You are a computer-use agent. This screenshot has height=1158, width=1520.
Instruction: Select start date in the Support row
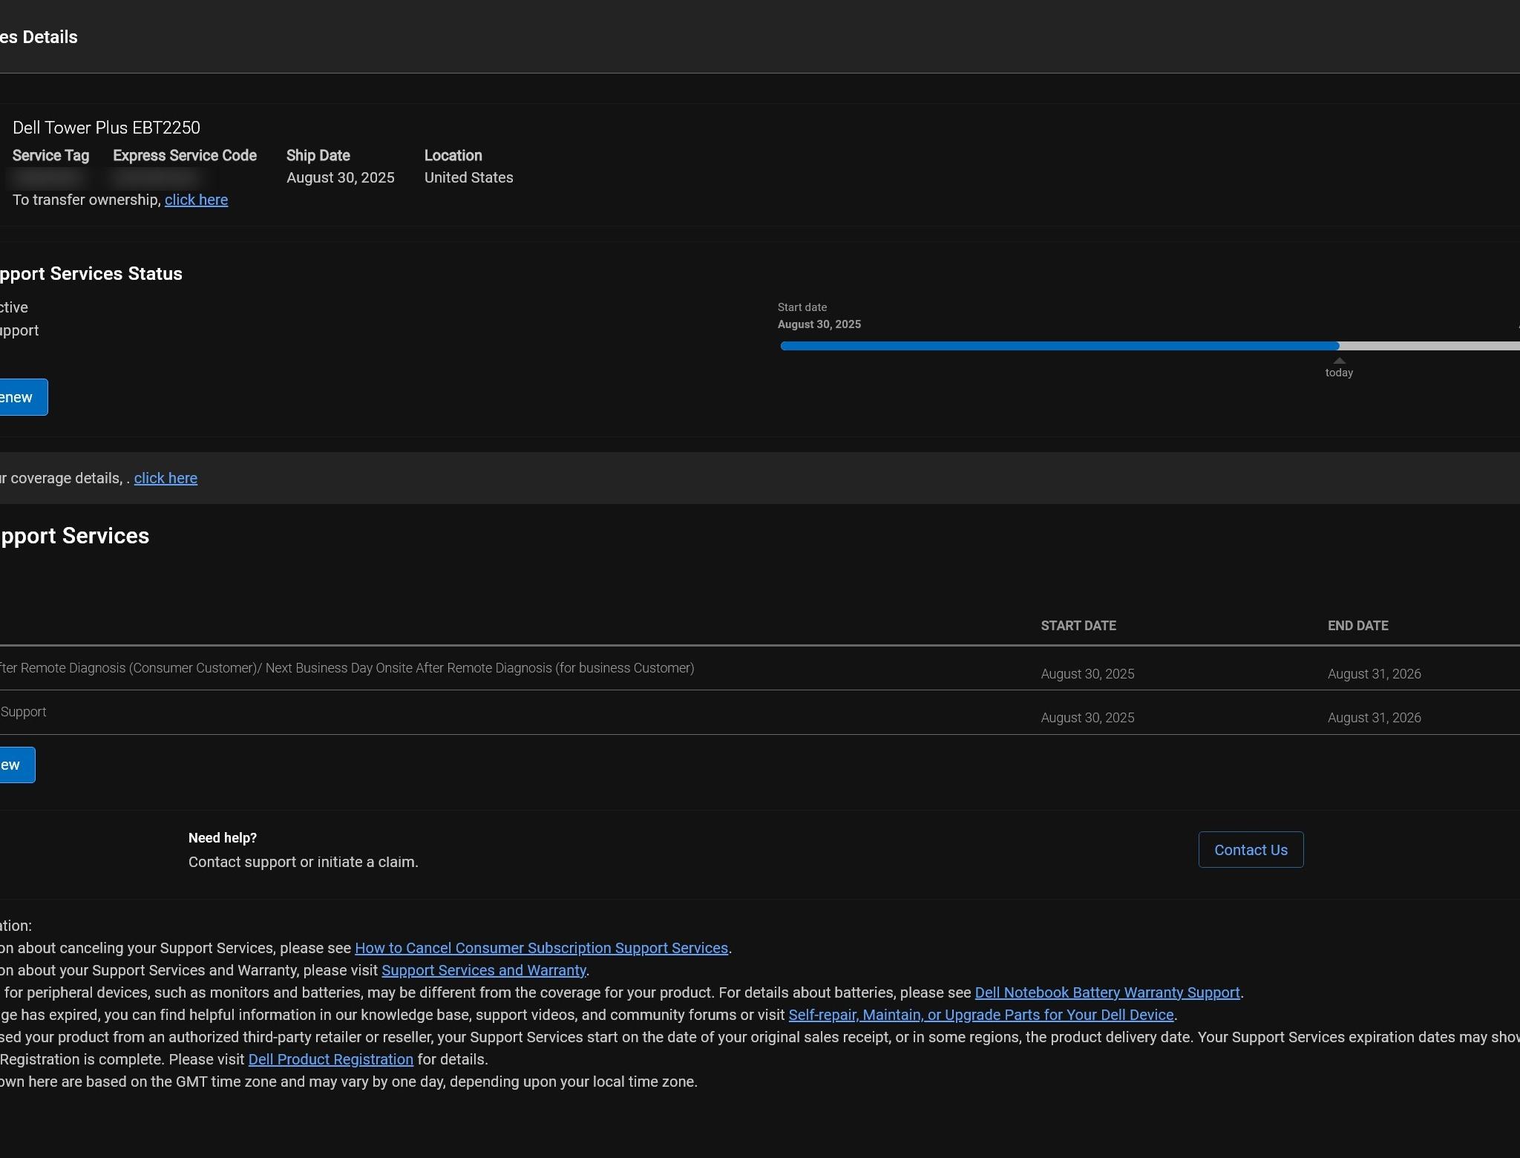[1087, 718]
